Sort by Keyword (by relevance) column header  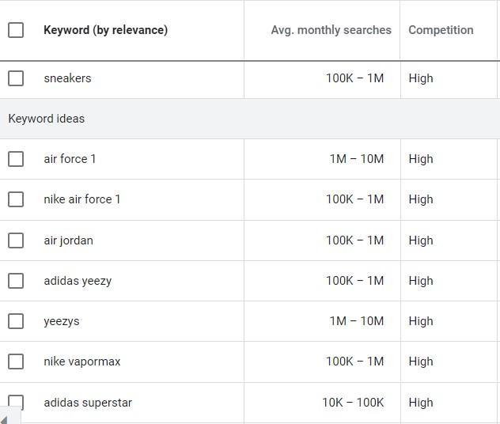pos(105,30)
